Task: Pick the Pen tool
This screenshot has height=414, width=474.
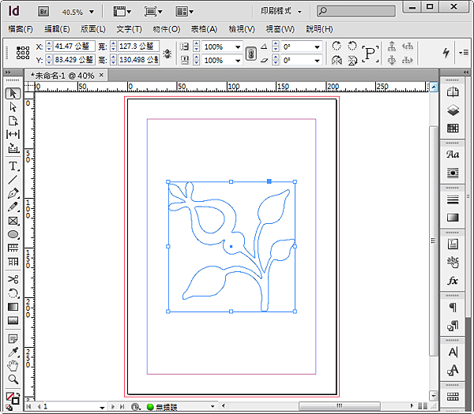Action: pos(13,192)
